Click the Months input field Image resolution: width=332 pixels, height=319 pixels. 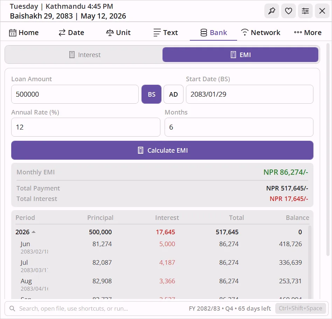click(239, 127)
